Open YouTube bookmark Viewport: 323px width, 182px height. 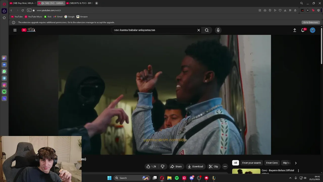(x=17, y=17)
